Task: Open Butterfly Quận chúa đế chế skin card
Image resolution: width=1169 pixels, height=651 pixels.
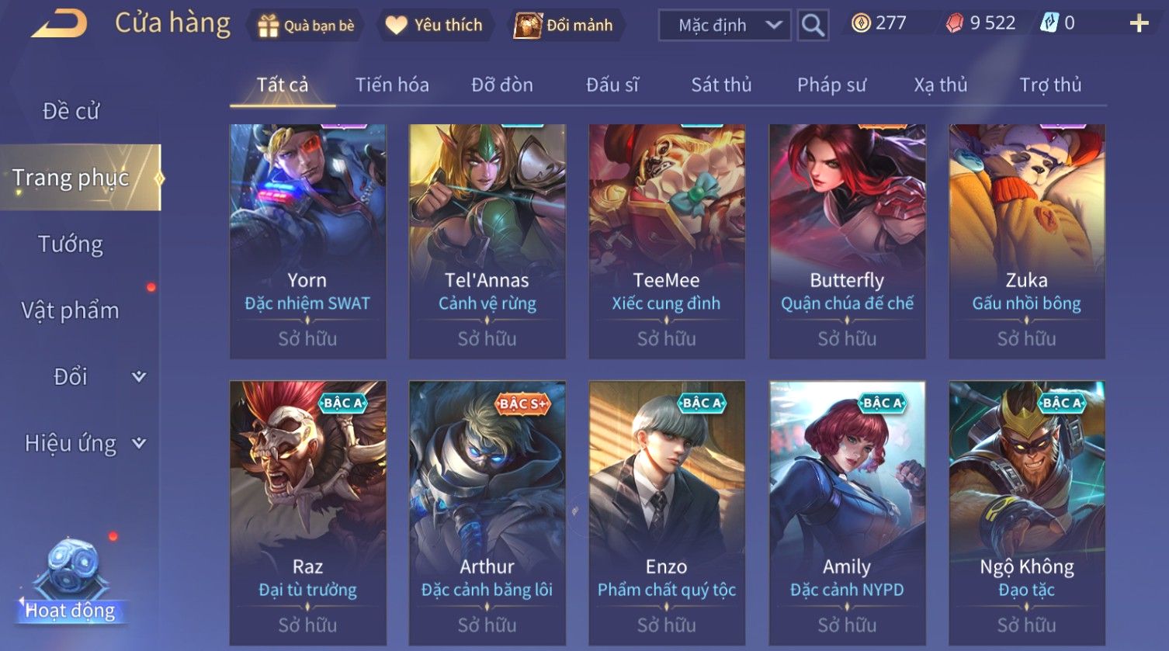Action: 847,241
